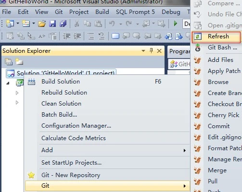
Task: Click the Refresh icon in Git submenu
Action: click(198, 36)
